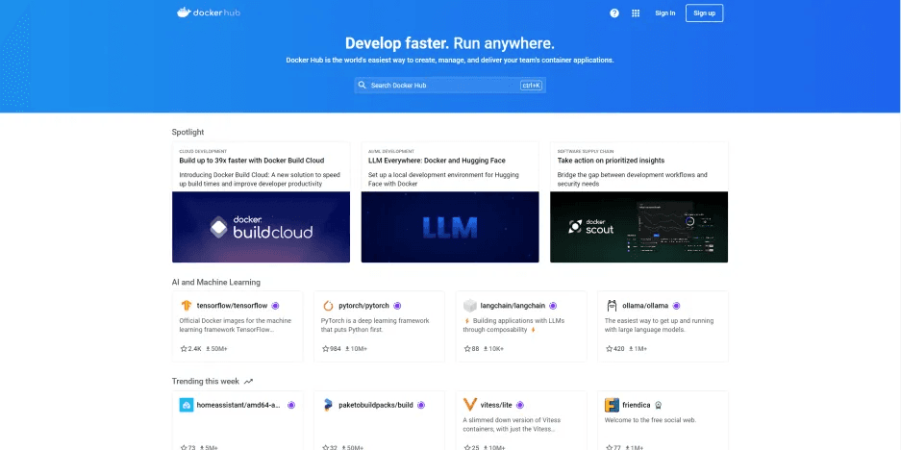901x450 pixels.
Task: Click the 10M+ downloads on pytorch card
Action: tap(359, 349)
